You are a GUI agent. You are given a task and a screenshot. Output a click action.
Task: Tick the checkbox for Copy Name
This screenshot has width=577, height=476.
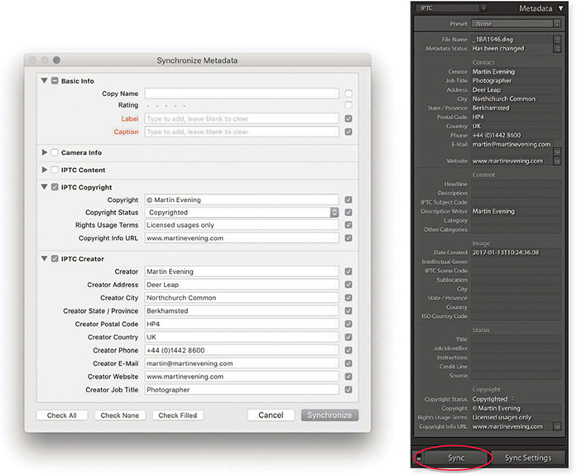coord(349,94)
